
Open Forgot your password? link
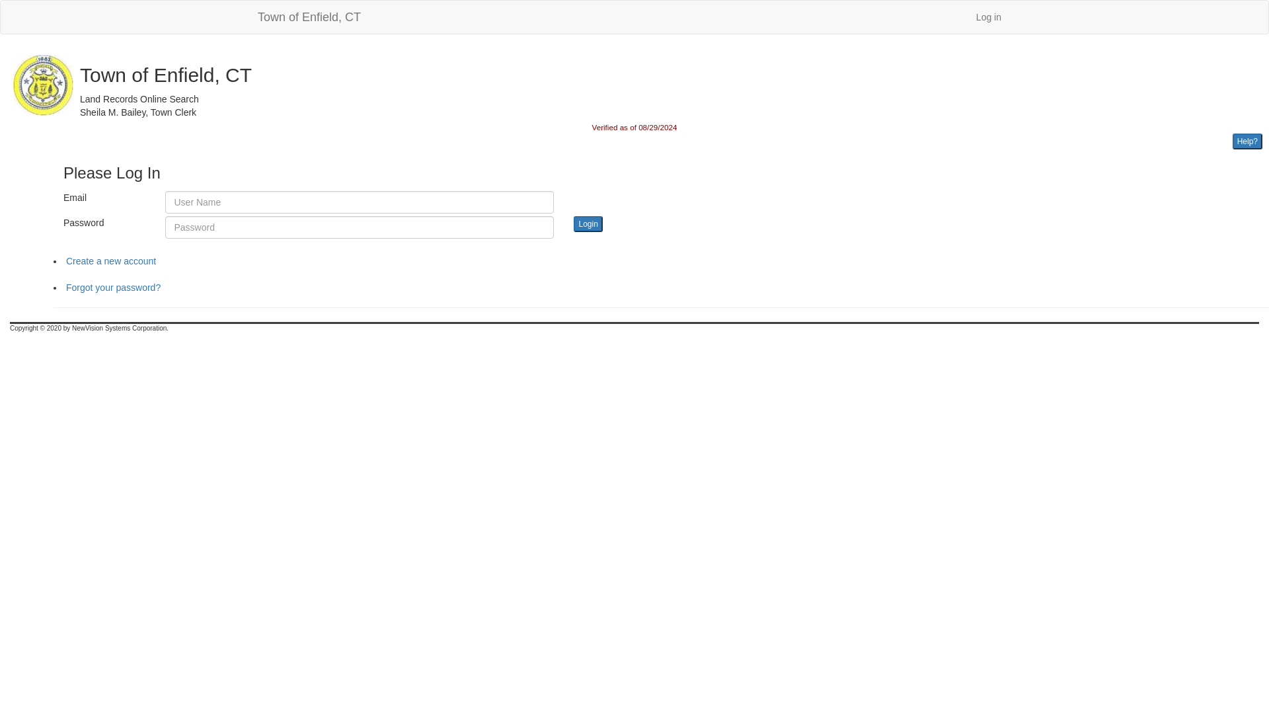113,288
